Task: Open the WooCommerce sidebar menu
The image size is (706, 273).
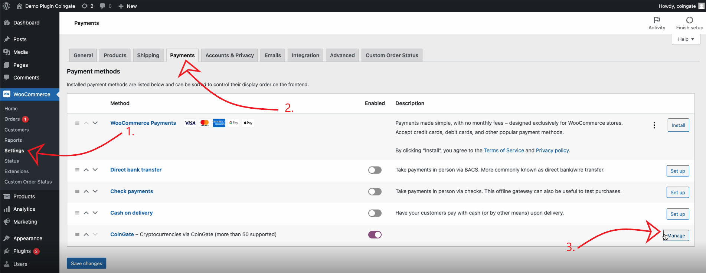Action: (x=30, y=94)
